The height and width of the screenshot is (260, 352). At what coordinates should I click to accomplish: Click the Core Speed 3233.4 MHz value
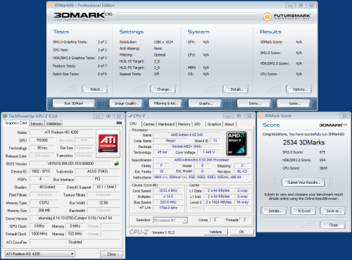pyautogui.click(x=168, y=190)
